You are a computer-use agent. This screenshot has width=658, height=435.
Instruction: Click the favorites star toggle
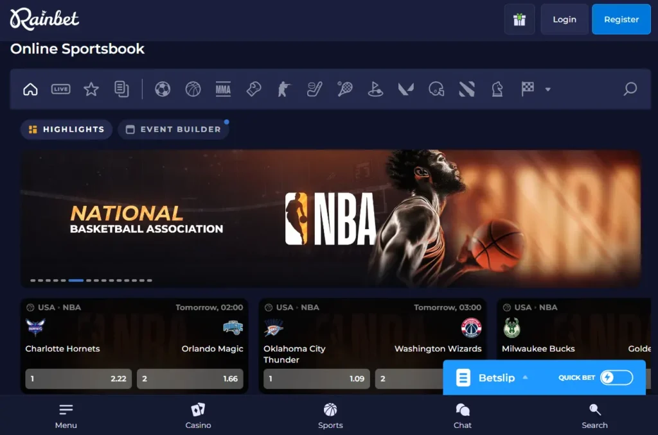pos(91,89)
